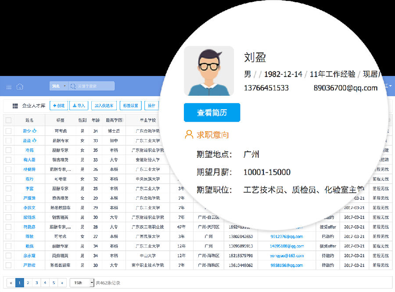Viewport: 395px width, 292px height.
Task: Click 刘盈's avatar picture
Action: pyautogui.click(x=208, y=71)
